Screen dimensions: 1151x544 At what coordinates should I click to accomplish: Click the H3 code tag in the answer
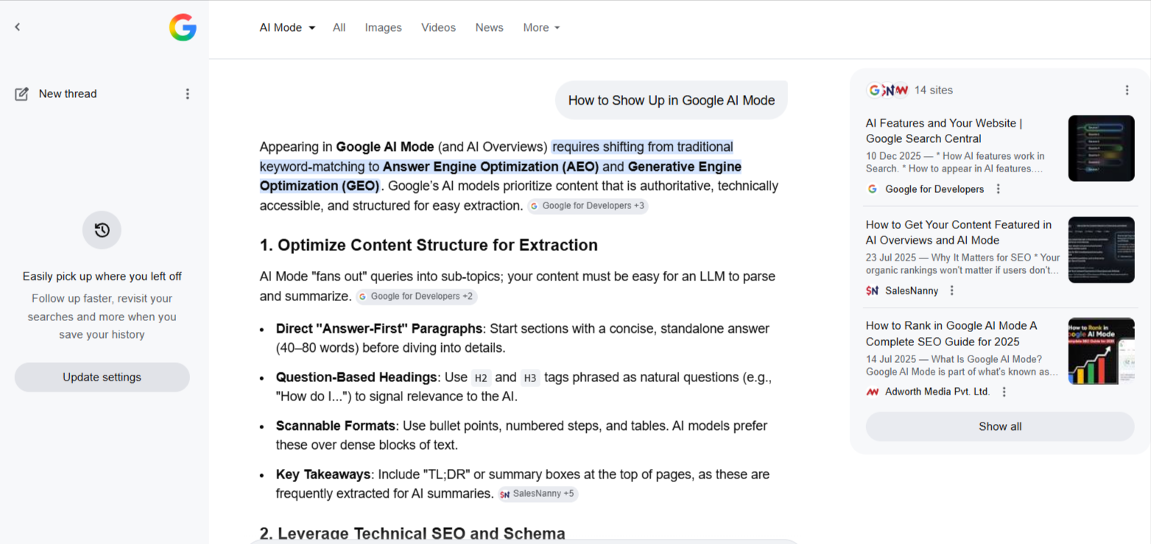pos(530,378)
